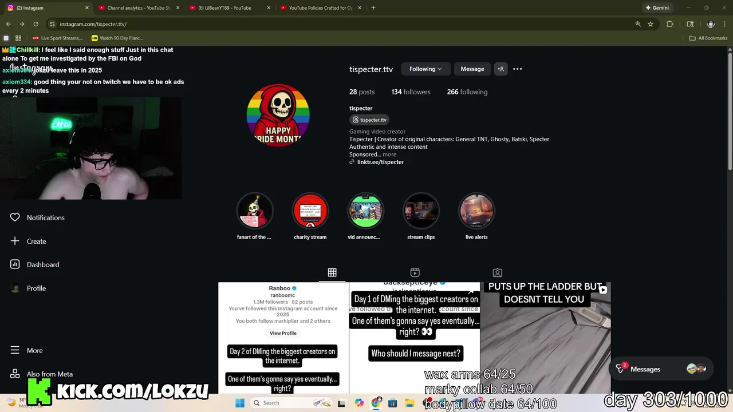Open the Chrome extensions puzzle icon

[x=669, y=24]
